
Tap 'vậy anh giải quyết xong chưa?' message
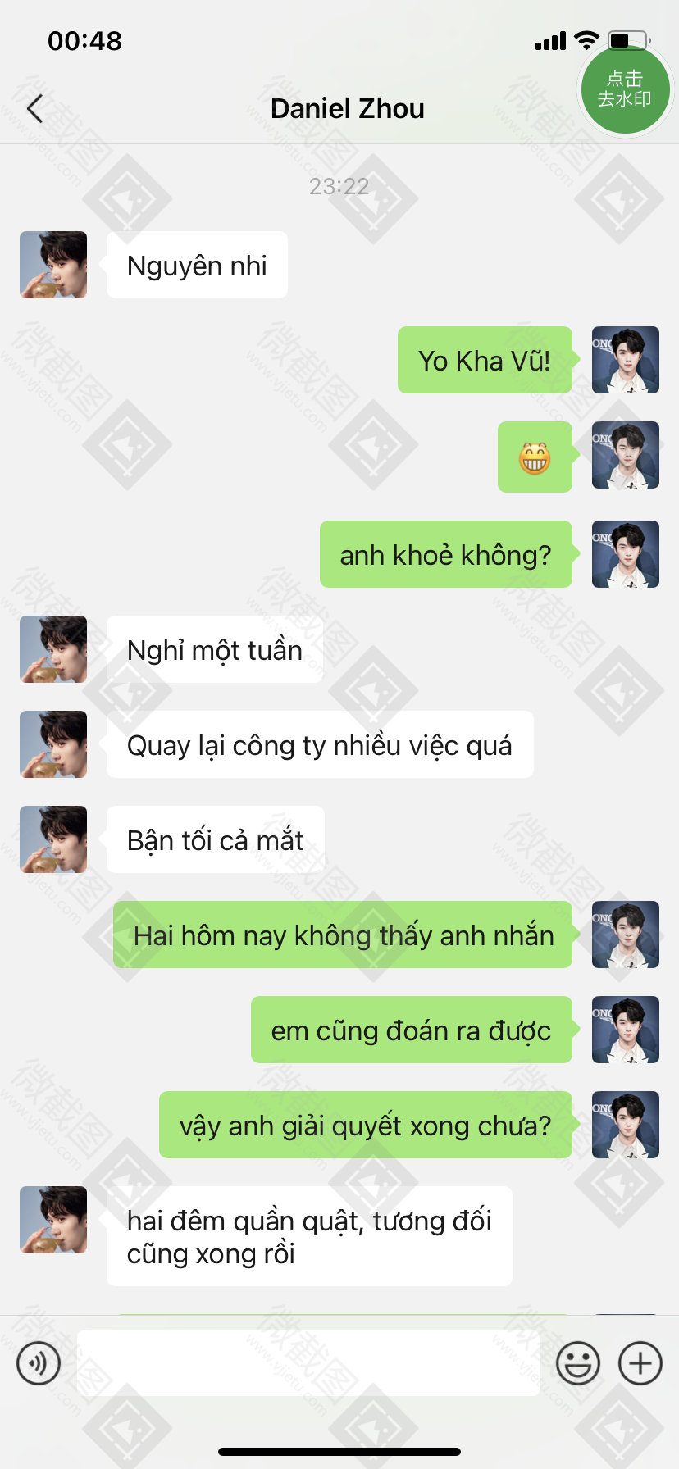click(366, 1125)
